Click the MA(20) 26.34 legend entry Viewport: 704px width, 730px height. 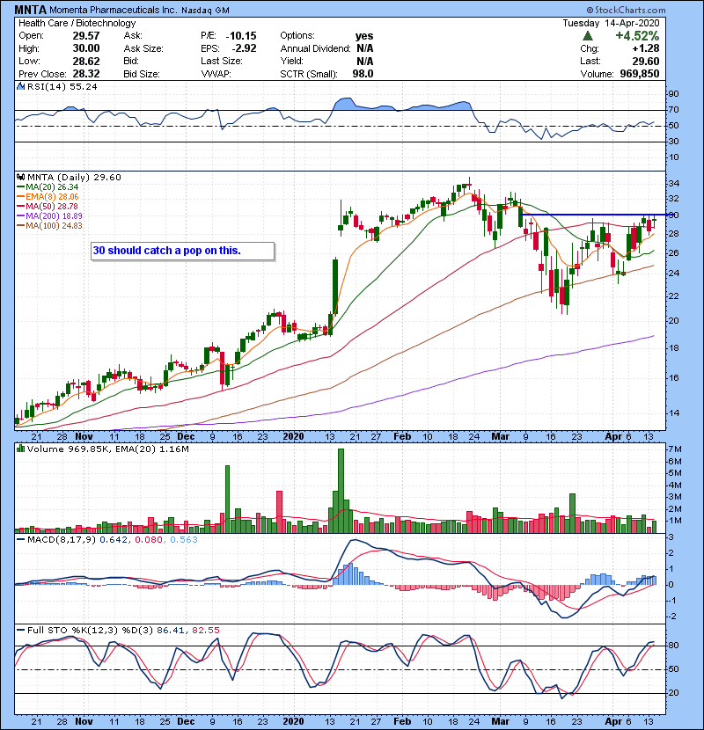tap(48, 187)
